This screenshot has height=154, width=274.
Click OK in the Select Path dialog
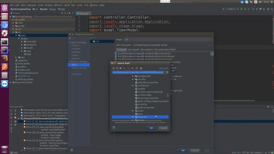151,128
